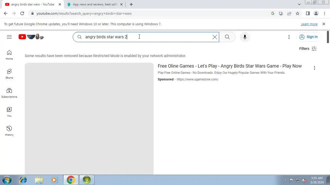Open the Free Oline Games ad title

(x=230, y=66)
